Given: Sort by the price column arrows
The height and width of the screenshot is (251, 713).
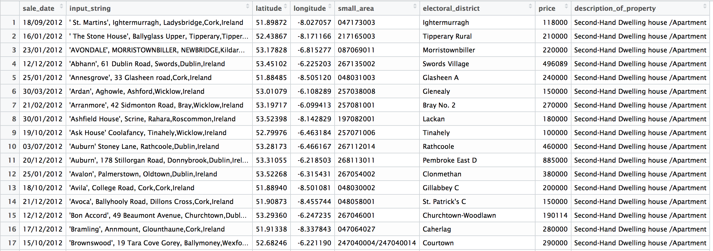Looking at the screenshot, I should tap(566, 6).
